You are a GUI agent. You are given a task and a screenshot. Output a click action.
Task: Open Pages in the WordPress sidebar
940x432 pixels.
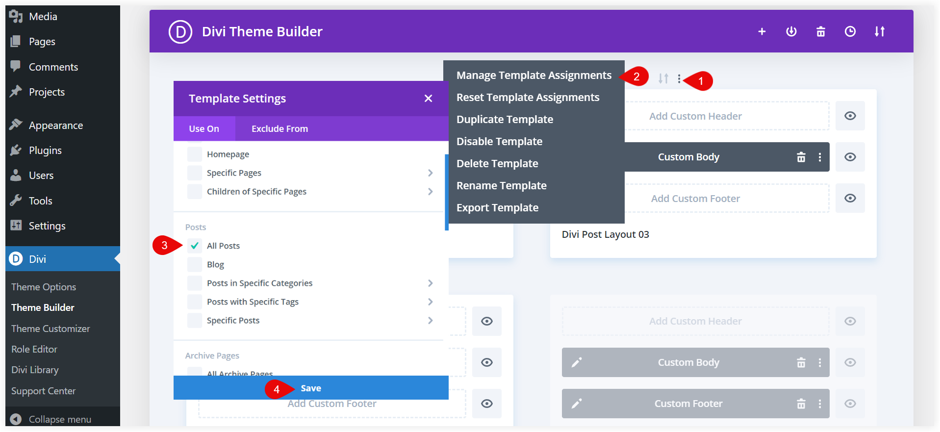pos(63,42)
